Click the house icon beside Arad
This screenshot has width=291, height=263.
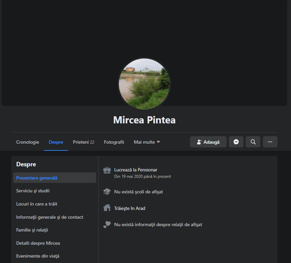pos(107,208)
